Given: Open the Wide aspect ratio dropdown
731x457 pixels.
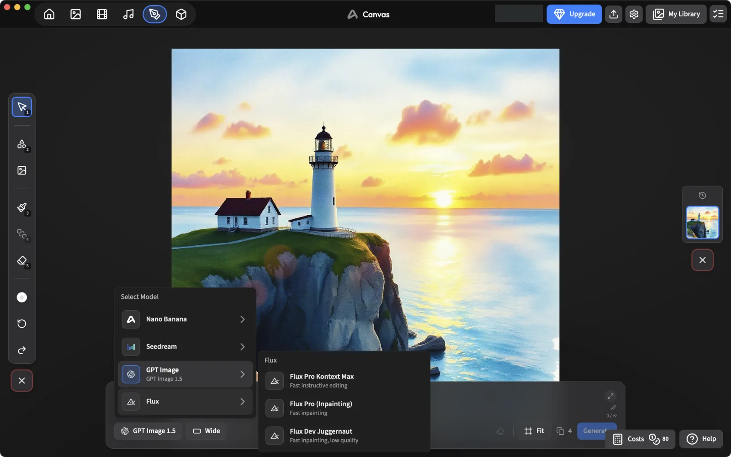Looking at the screenshot, I should [207, 431].
